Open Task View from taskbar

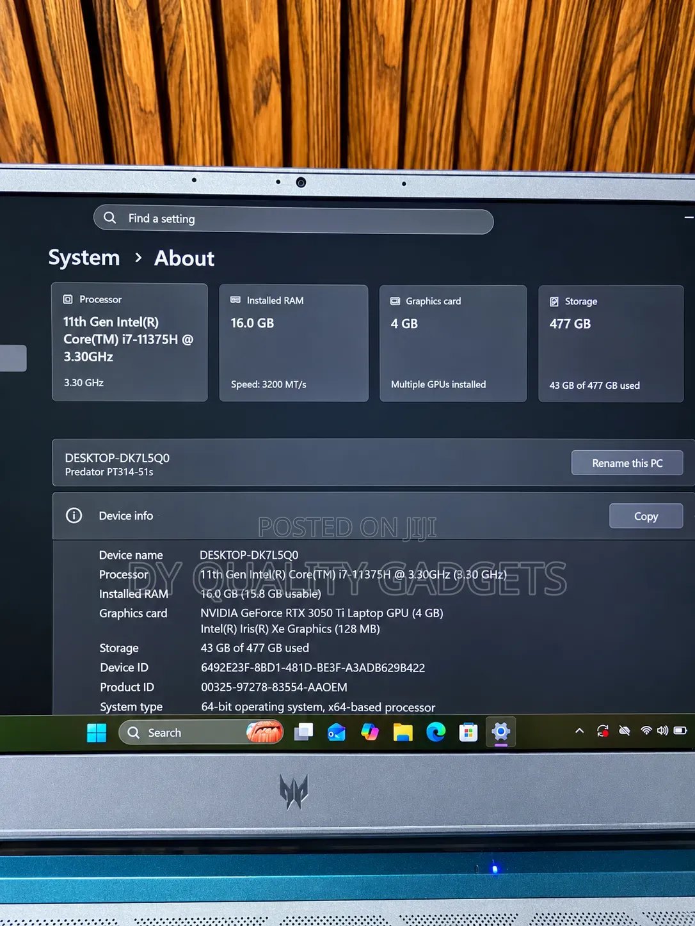303,732
